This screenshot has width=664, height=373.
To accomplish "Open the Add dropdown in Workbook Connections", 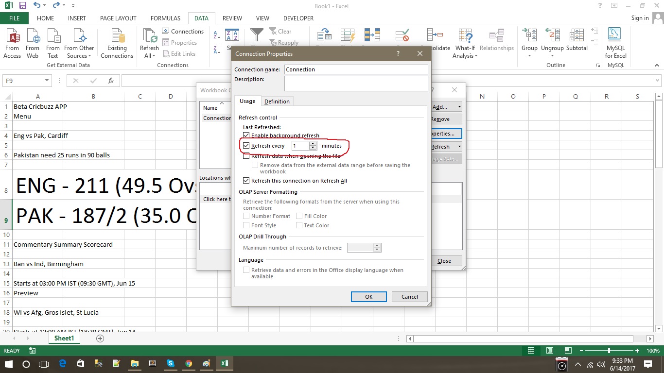I will (x=459, y=107).
